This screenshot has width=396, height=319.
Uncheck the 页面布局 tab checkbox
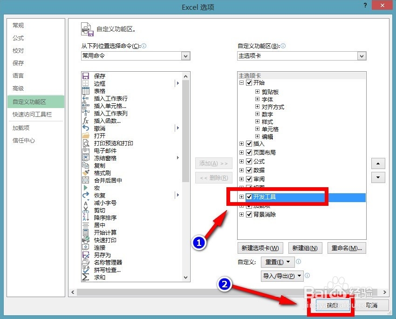coord(249,152)
